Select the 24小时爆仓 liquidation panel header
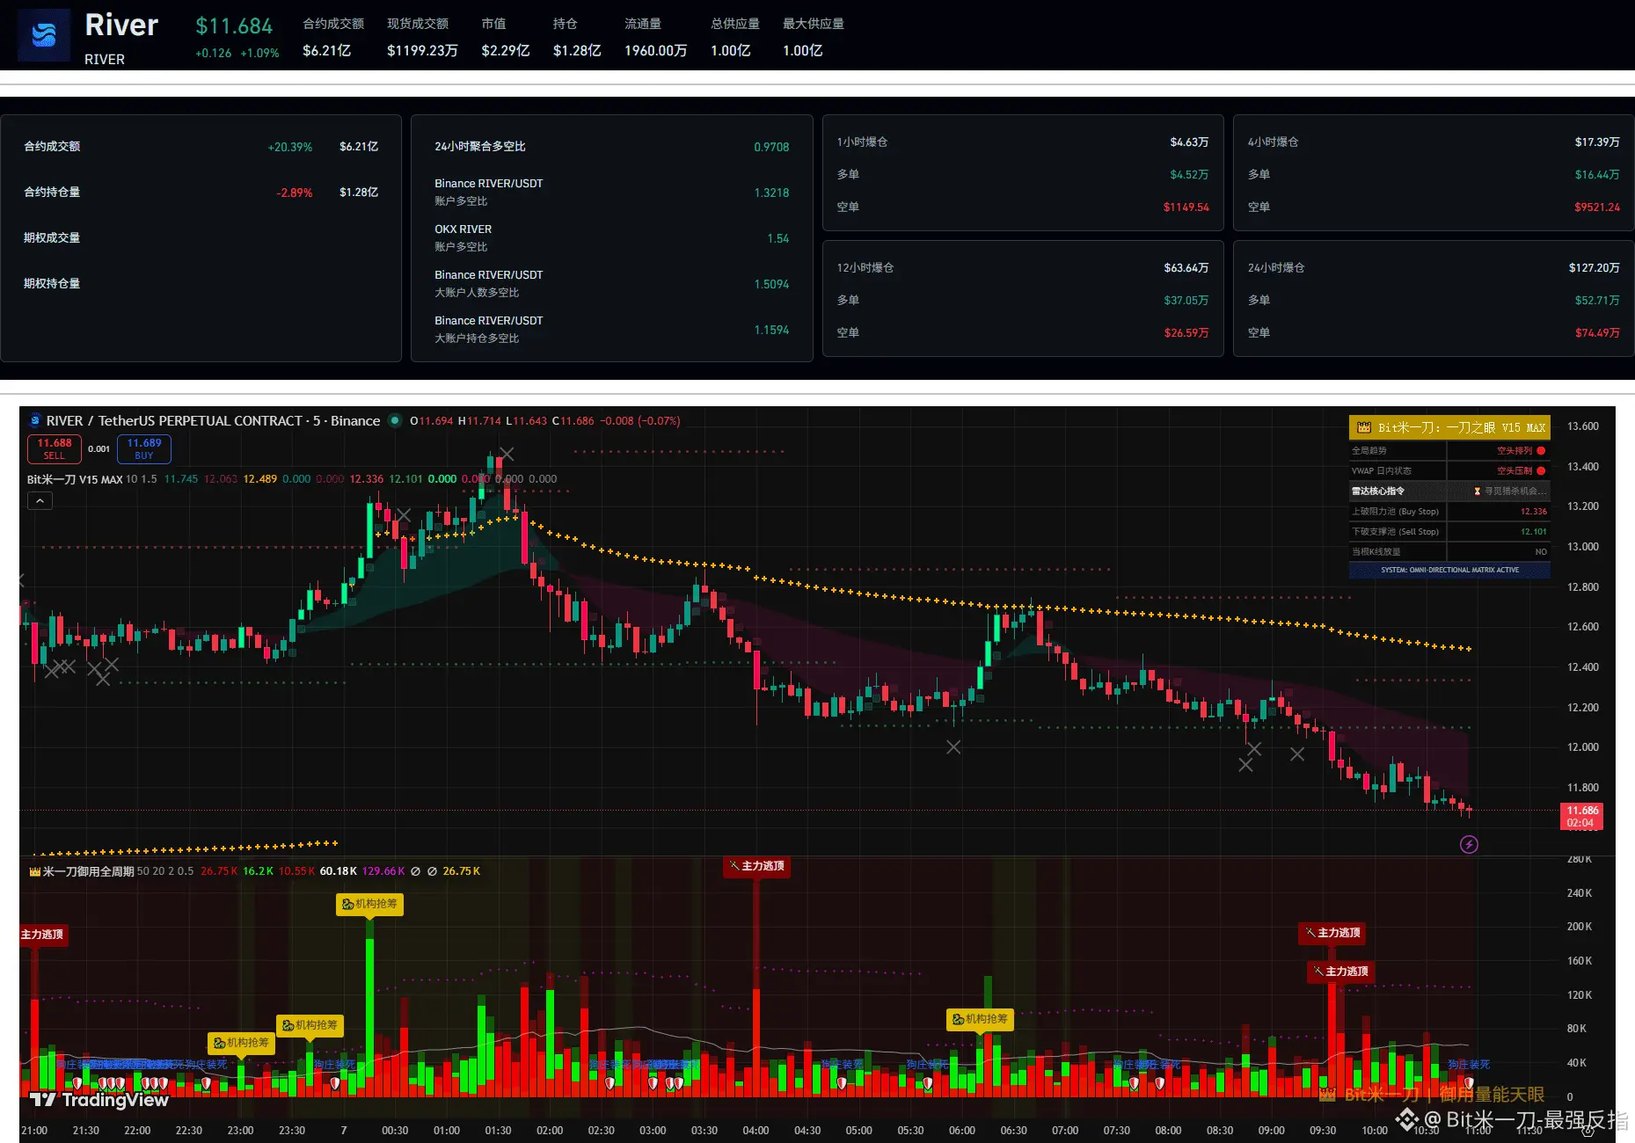The image size is (1635, 1143). click(1275, 268)
